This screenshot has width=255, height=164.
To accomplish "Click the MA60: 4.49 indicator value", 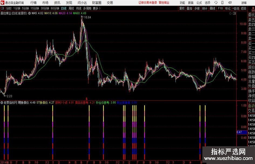I will pos(80,13).
